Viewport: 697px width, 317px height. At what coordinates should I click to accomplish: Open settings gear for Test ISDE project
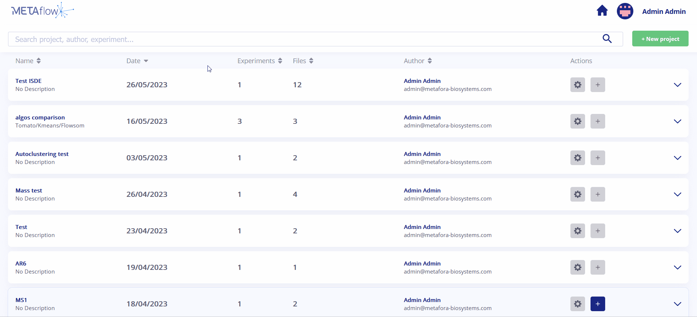577,85
